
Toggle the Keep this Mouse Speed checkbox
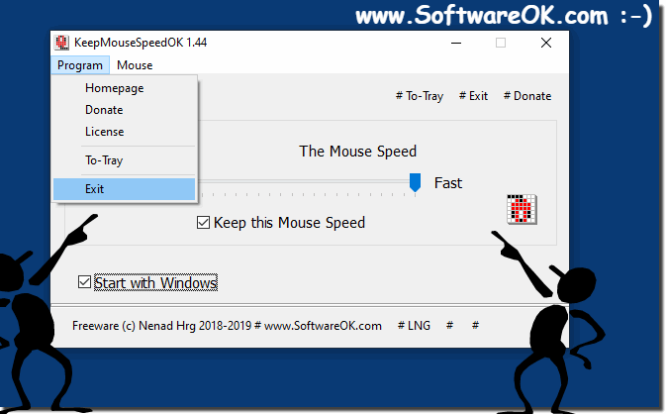click(203, 222)
